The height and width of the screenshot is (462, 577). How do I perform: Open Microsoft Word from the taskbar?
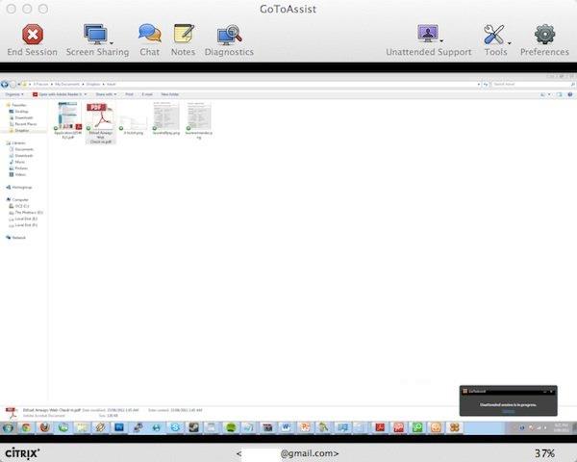287,427
